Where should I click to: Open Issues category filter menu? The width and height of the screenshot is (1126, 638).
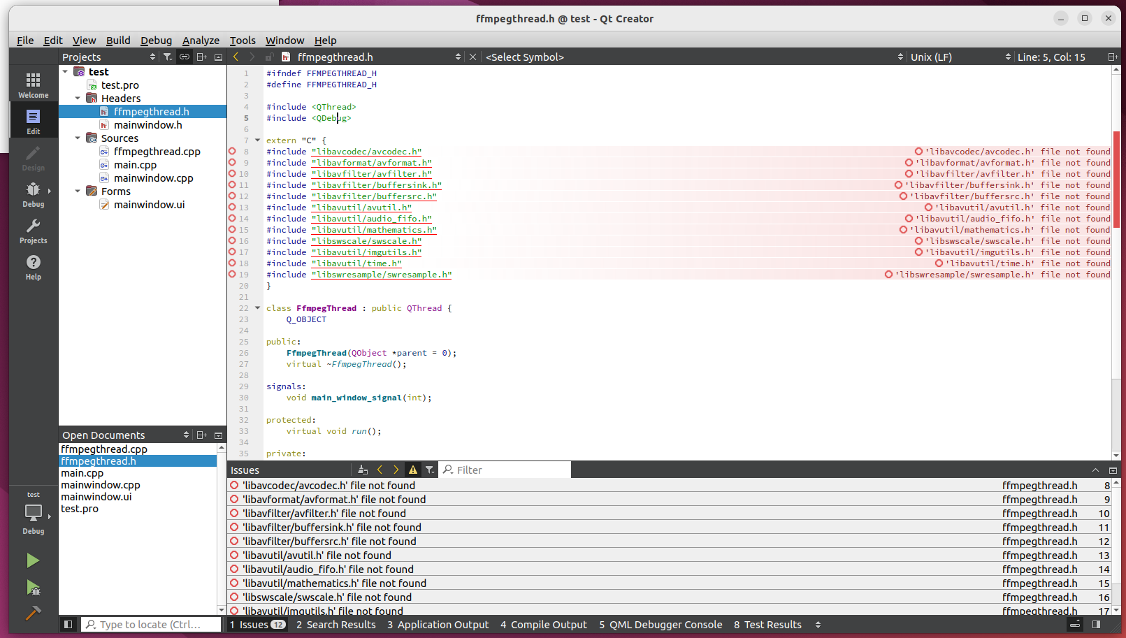430,470
